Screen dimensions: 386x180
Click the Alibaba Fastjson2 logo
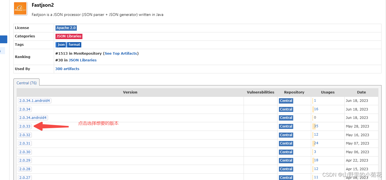click(20, 8)
